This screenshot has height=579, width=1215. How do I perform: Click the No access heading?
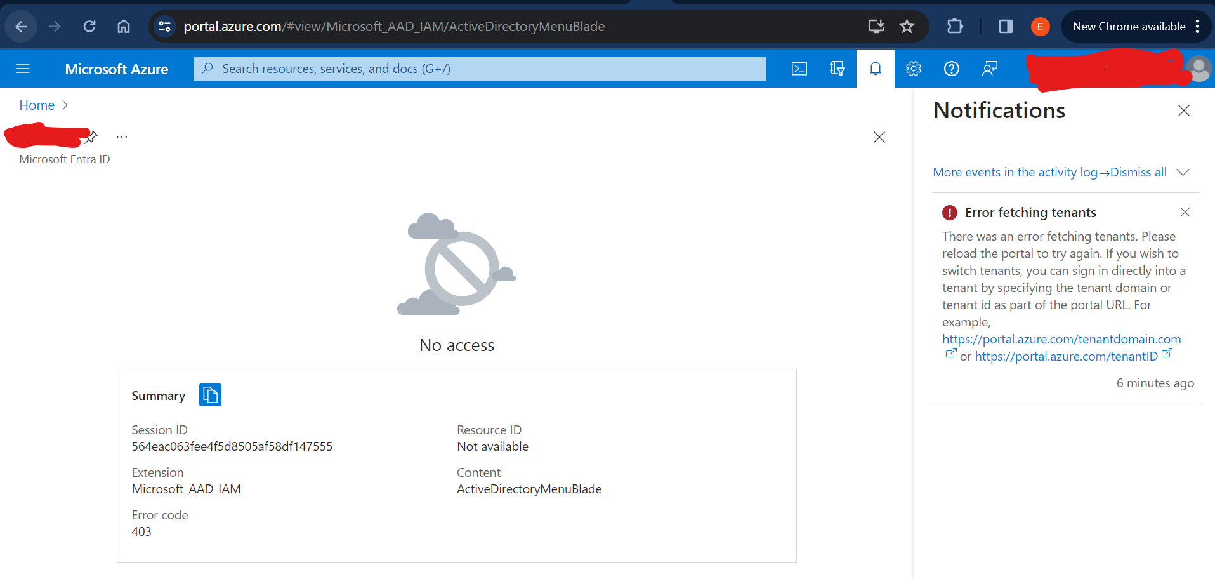(457, 345)
